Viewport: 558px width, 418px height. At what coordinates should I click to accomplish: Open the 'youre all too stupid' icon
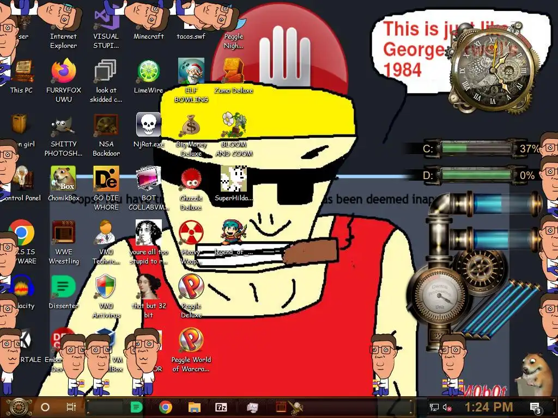tap(148, 242)
